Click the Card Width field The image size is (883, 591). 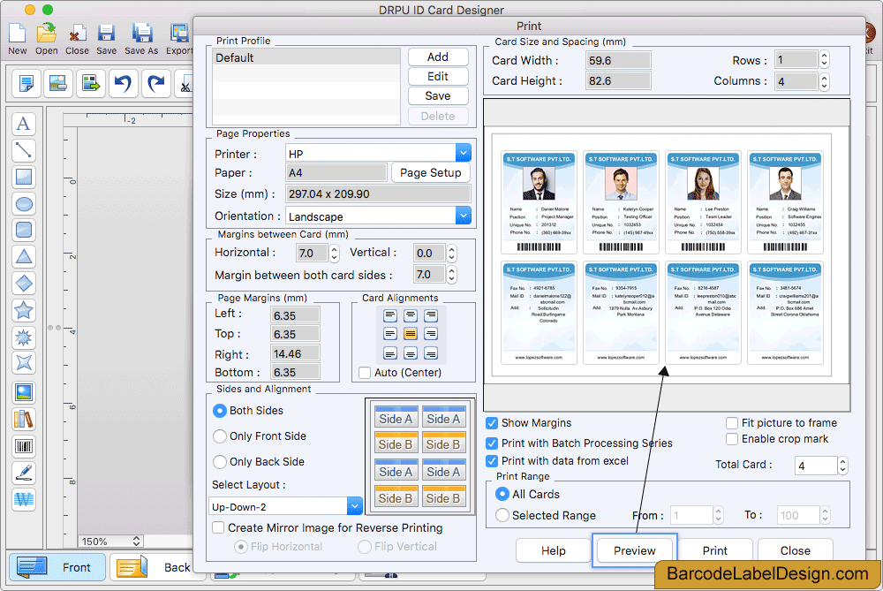pyautogui.click(x=618, y=60)
